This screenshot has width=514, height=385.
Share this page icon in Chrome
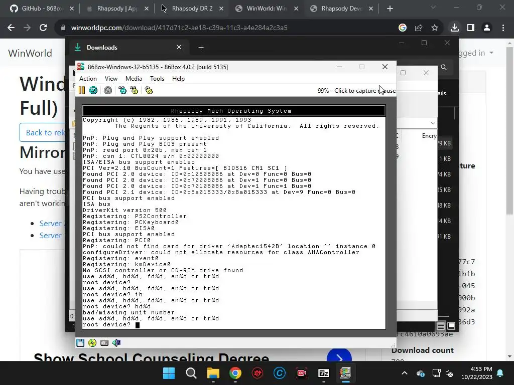[419, 28]
